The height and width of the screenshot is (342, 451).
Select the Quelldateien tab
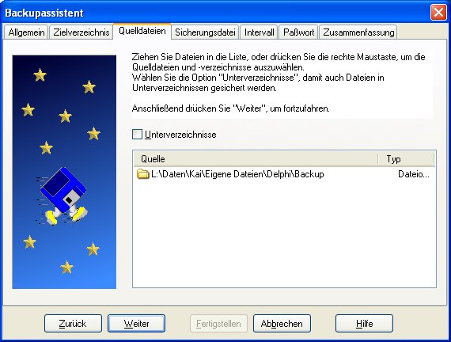coord(142,31)
